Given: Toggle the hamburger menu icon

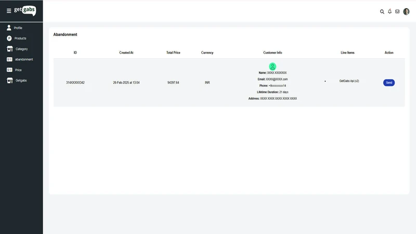Looking at the screenshot, I should point(9,11).
